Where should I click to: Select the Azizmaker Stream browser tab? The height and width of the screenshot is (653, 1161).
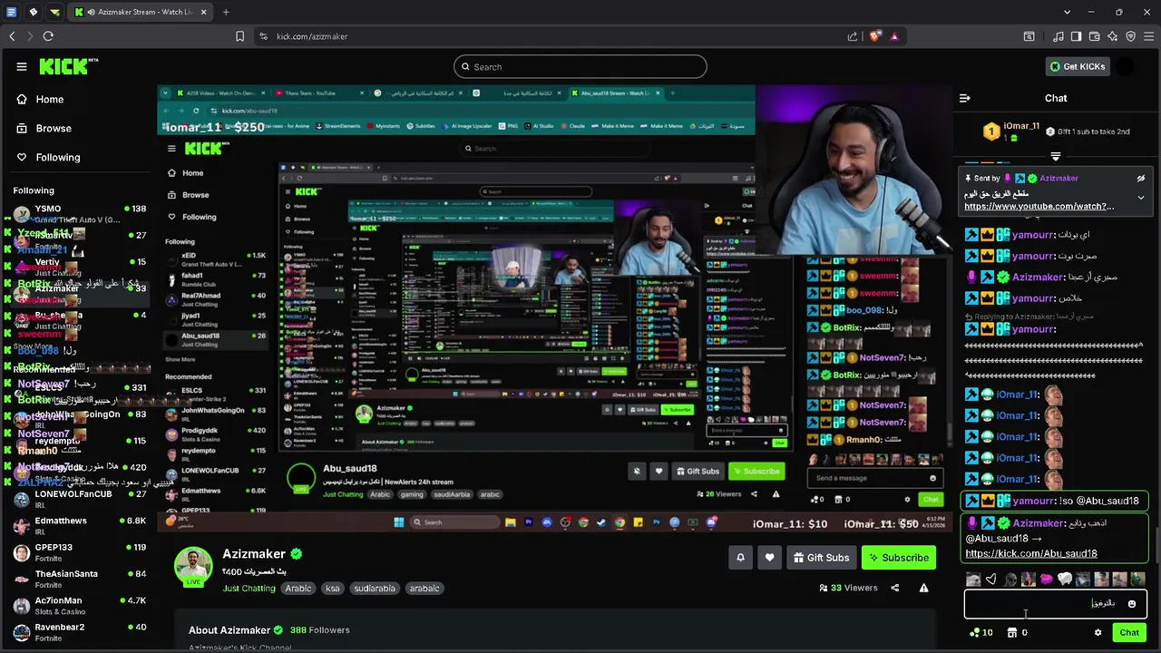(x=139, y=12)
